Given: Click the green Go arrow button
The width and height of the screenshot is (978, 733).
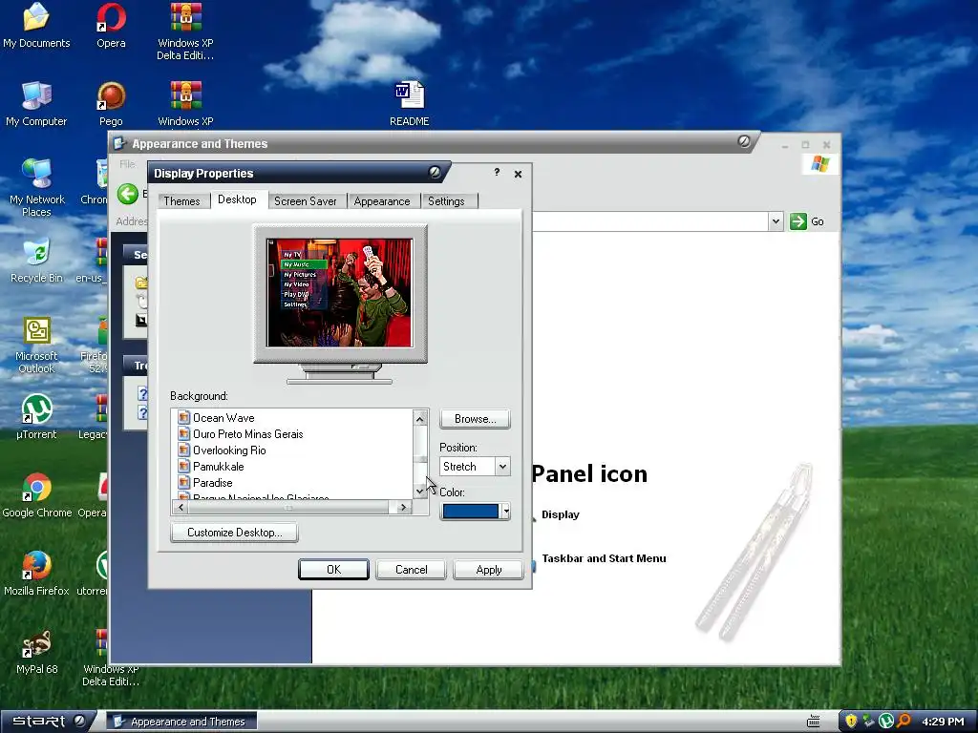Looking at the screenshot, I should (798, 221).
